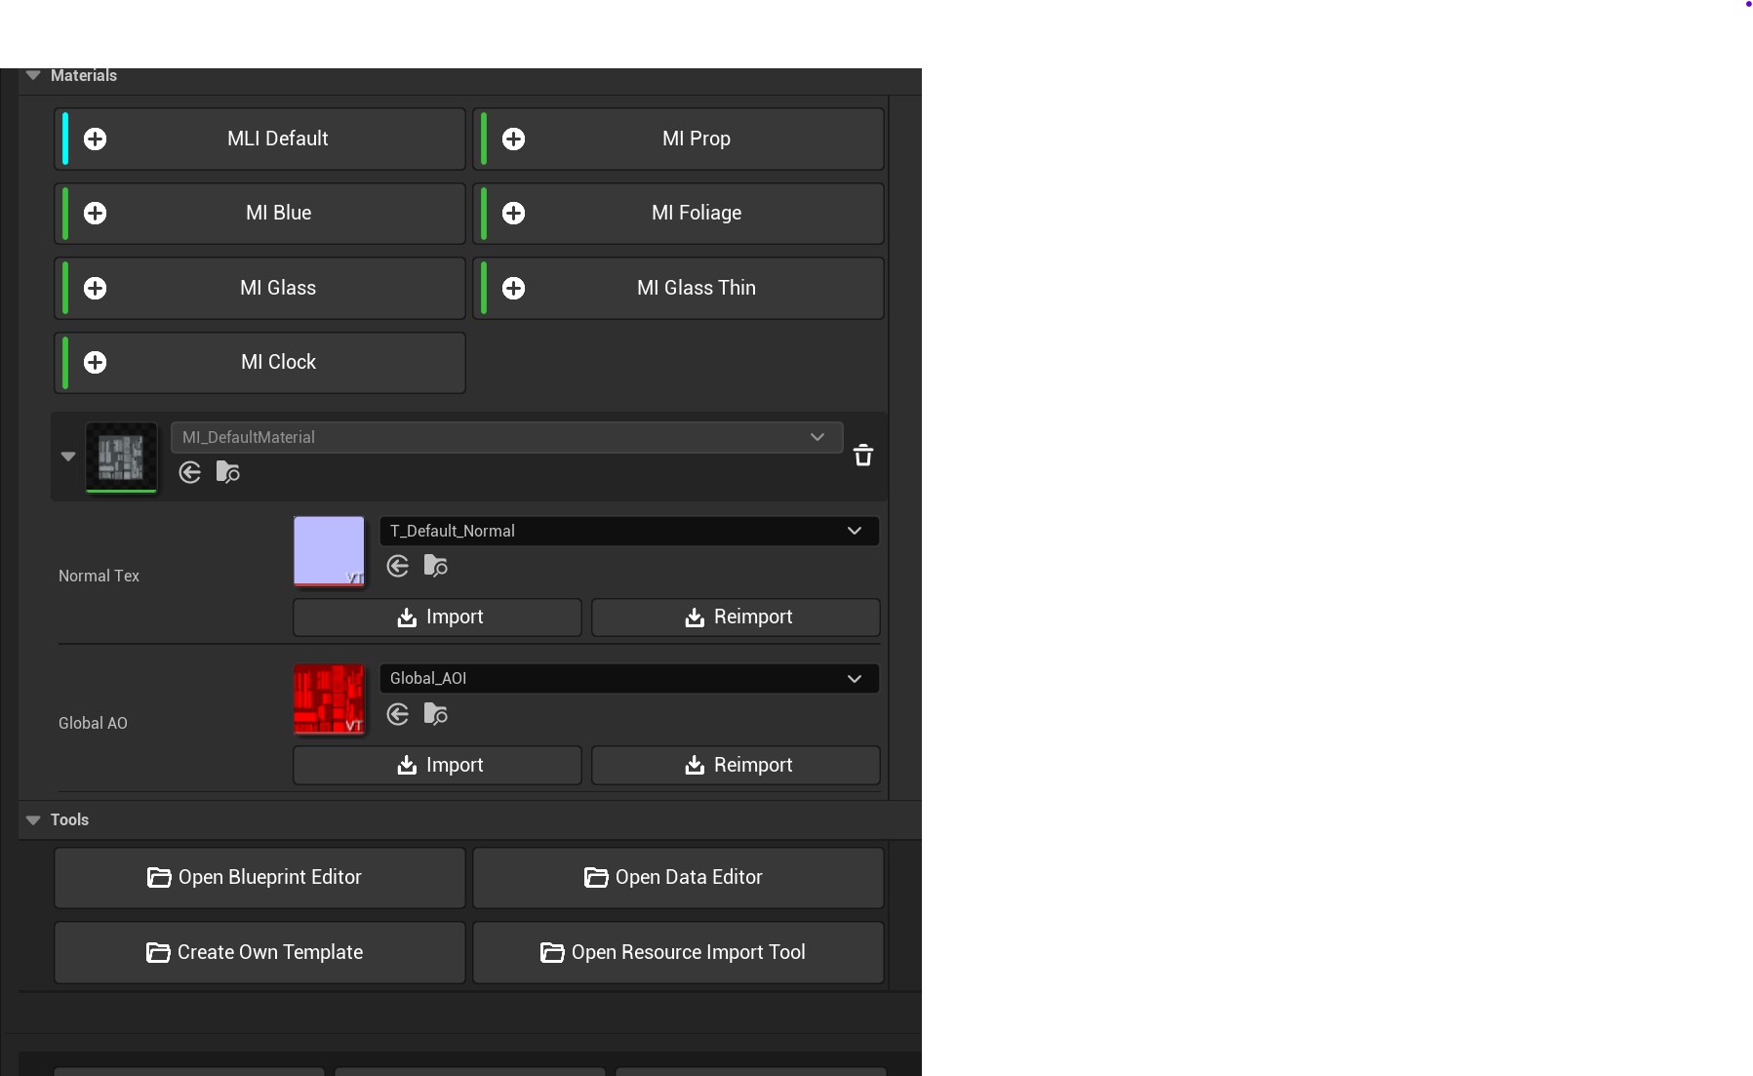Reimport the Normal Tex texture

pos(736,617)
